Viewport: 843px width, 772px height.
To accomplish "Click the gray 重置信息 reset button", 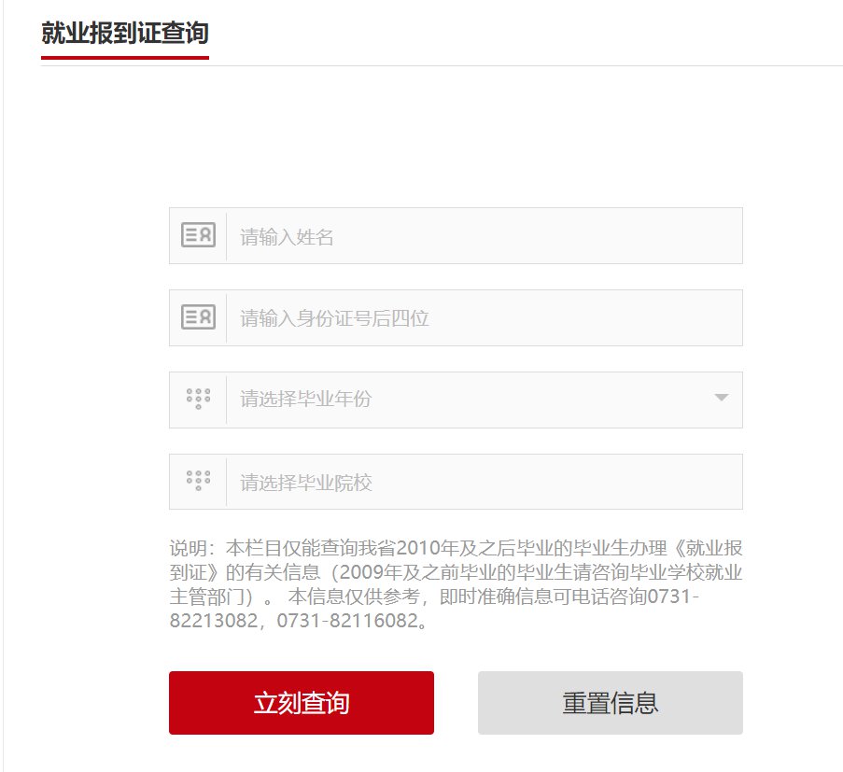I will [x=610, y=703].
